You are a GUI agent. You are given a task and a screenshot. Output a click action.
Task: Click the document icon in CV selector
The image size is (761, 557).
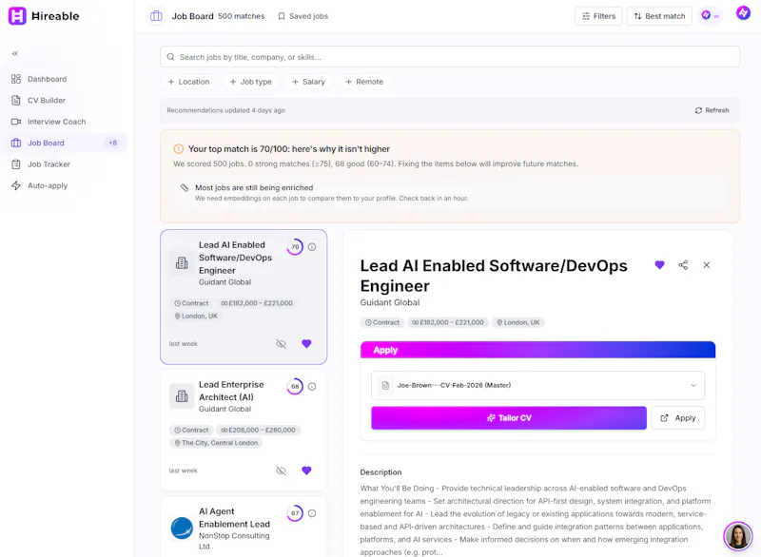coord(385,385)
